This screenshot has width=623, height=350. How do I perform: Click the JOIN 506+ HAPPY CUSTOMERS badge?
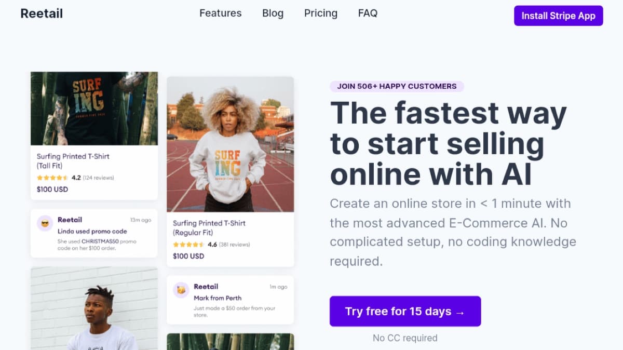(397, 86)
